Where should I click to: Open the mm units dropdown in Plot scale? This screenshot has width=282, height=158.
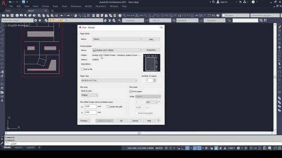point(152,102)
